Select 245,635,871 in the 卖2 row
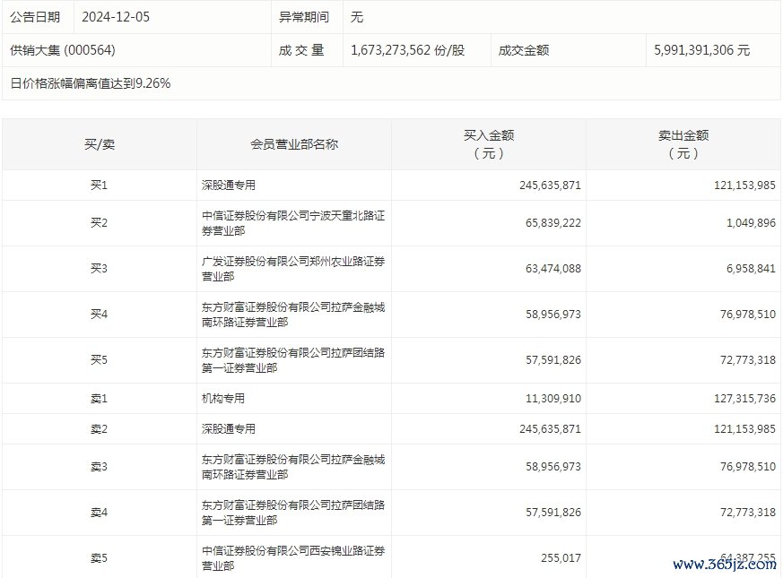783x578 pixels. pyautogui.click(x=550, y=428)
